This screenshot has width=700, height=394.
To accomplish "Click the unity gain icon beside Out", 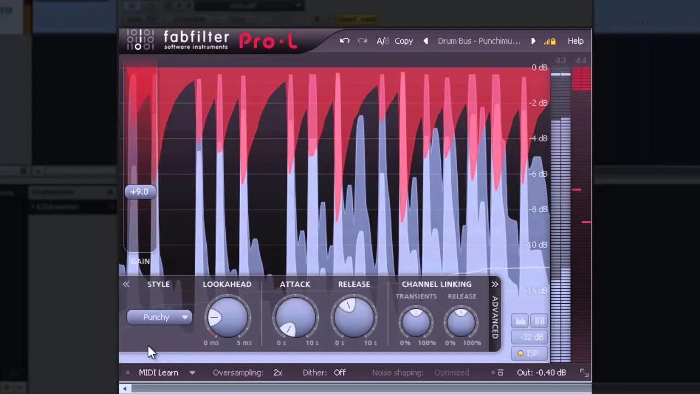I will point(497,373).
